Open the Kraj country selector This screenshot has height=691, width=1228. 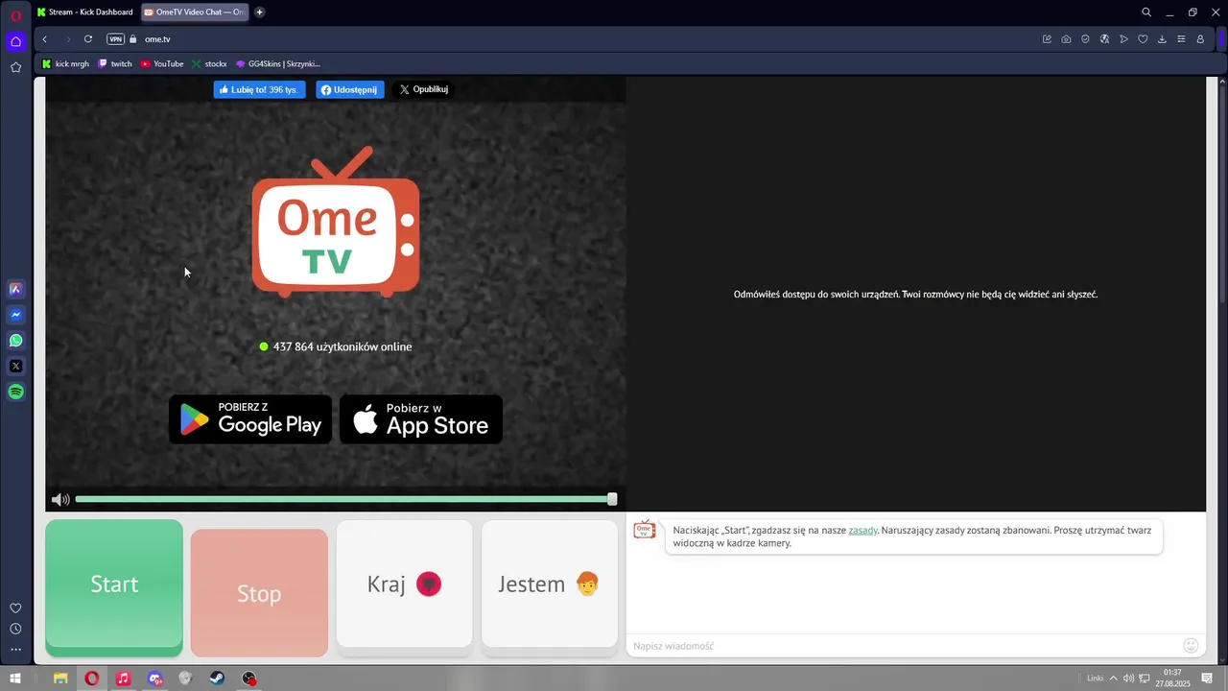coord(404,584)
